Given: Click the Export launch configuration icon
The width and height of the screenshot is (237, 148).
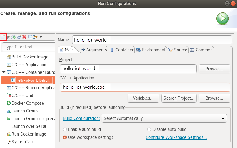Looking at the screenshot, I should point(14,37).
